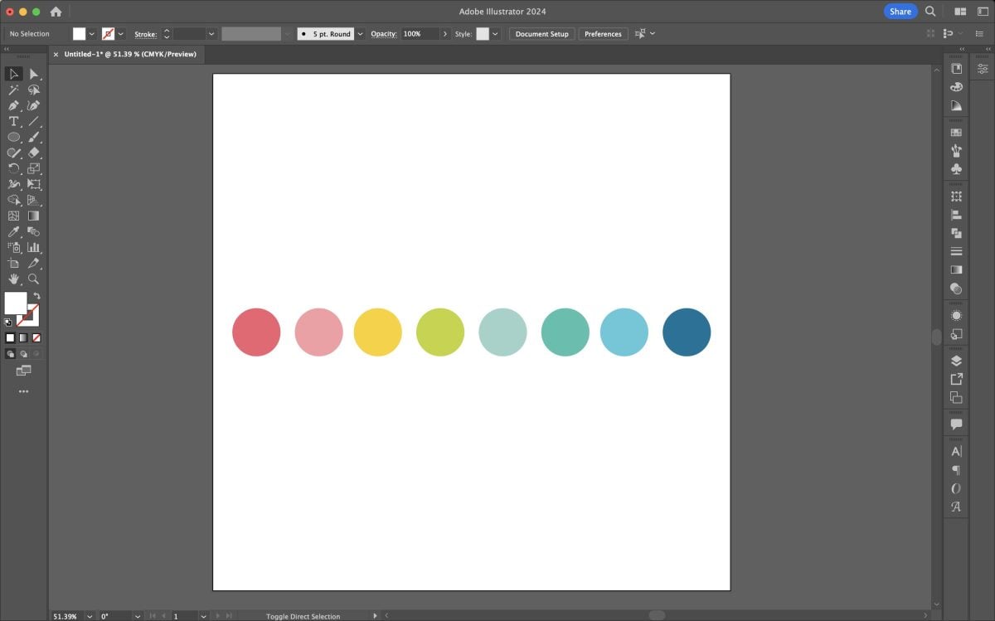The image size is (995, 621).
Task: Open search magnifier in title bar
Action: pyautogui.click(x=930, y=12)
